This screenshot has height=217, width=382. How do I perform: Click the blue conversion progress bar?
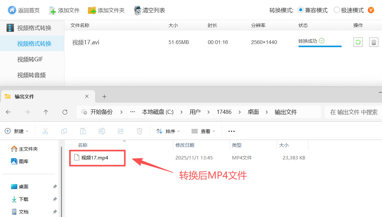click(320, 46)
